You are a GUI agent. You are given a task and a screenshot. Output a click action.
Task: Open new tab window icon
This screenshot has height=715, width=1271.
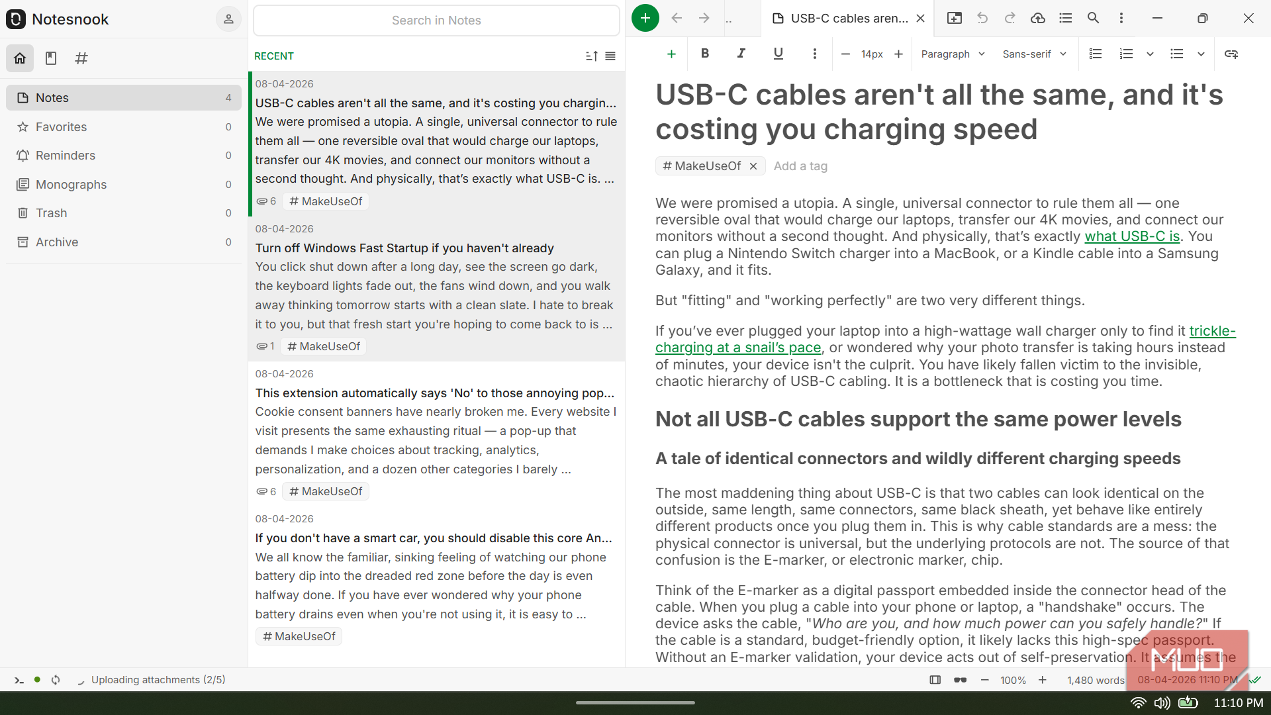[x=955, y=19]
